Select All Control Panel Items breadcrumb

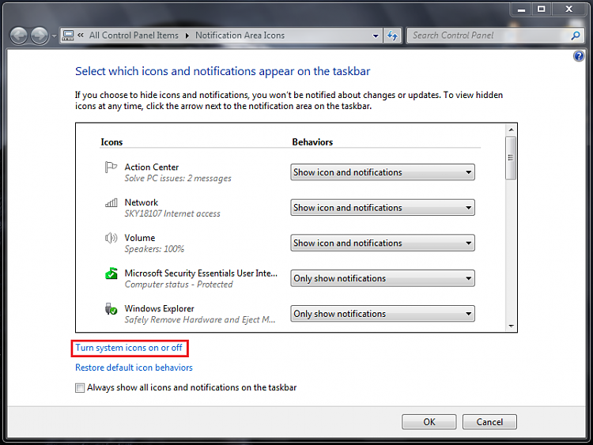pos(134,35)
